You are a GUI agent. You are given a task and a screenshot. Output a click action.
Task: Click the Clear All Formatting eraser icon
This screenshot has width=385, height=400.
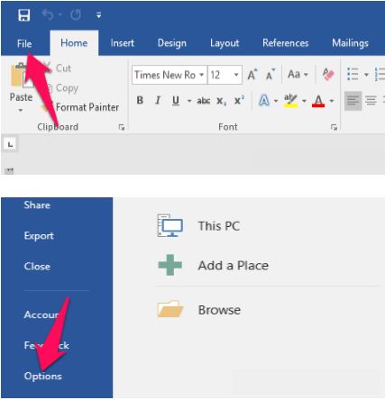coord(328,74)
